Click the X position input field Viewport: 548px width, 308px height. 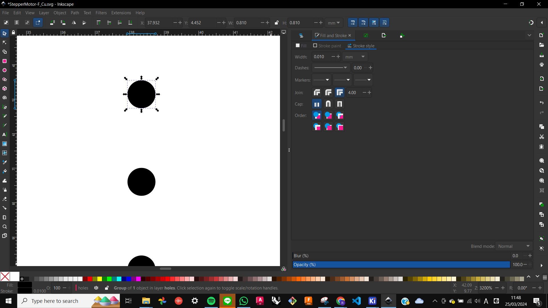(x=159, y=23)
